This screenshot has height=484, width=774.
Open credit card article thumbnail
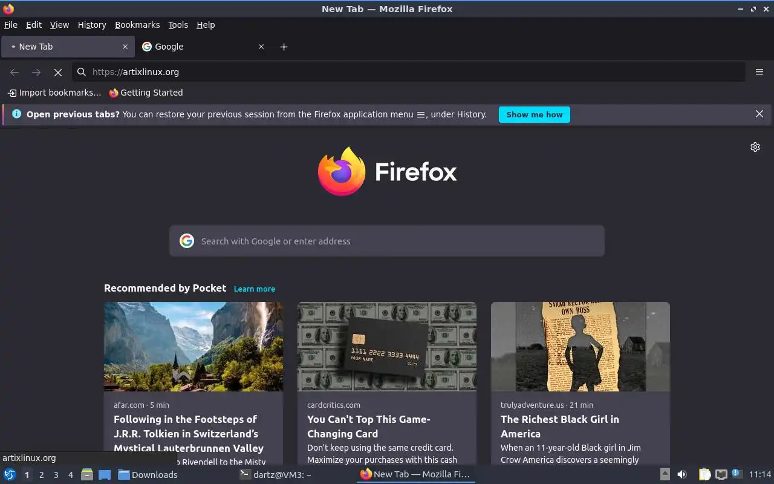coord(387,347)
